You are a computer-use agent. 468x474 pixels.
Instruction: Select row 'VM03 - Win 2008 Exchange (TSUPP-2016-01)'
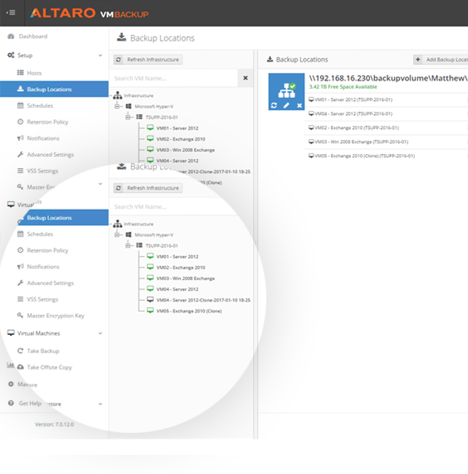tap(386, 142)
